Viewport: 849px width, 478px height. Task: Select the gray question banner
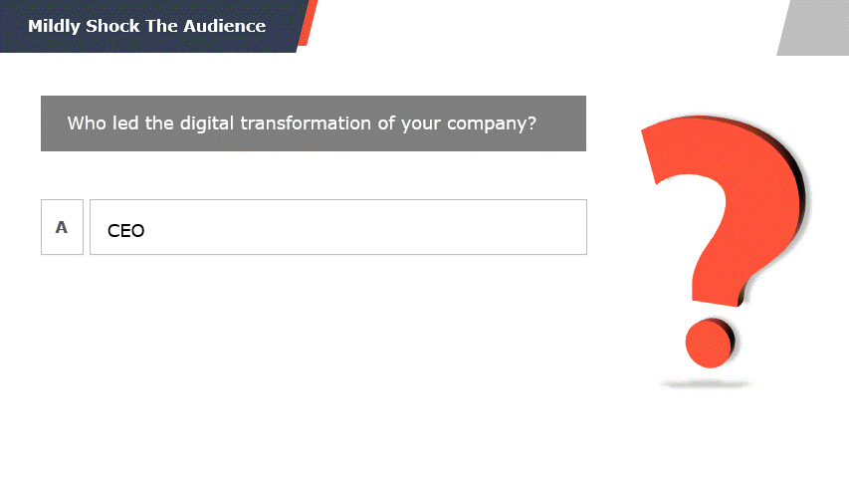(314, 123)
